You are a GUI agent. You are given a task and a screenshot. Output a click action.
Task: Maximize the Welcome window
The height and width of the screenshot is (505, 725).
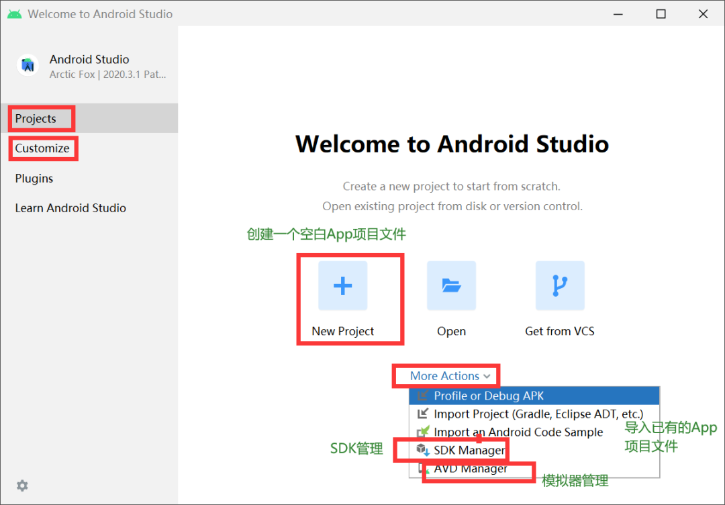coord(661,14)
